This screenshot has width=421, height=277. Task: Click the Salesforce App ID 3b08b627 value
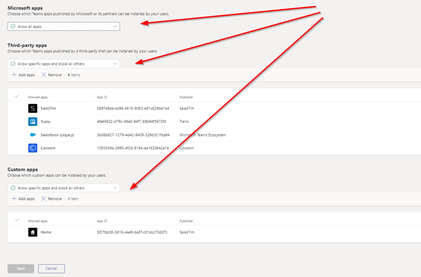(133, 135)
